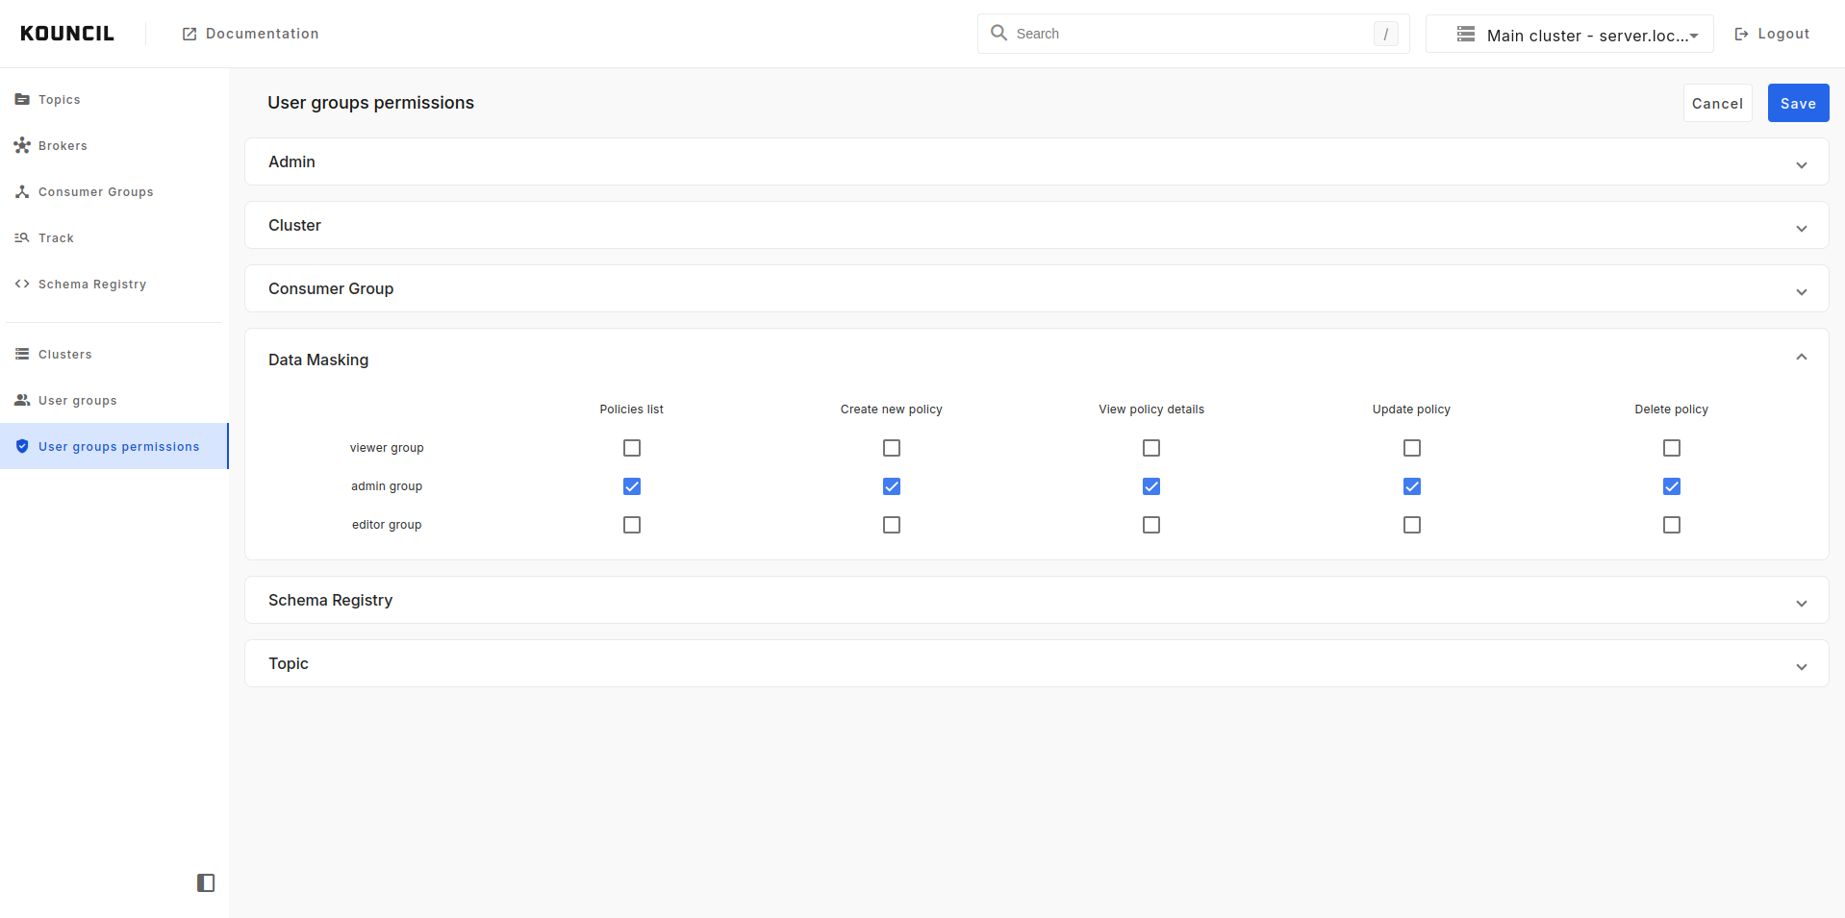Click the Schema Registry code icon
This screenshot has width=1845, height=918.
click(22, 284)
